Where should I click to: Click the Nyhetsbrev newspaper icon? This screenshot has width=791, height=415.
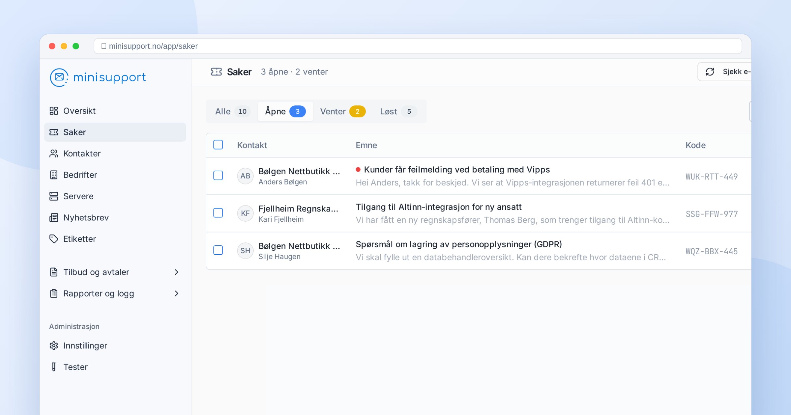pos(54,218)
